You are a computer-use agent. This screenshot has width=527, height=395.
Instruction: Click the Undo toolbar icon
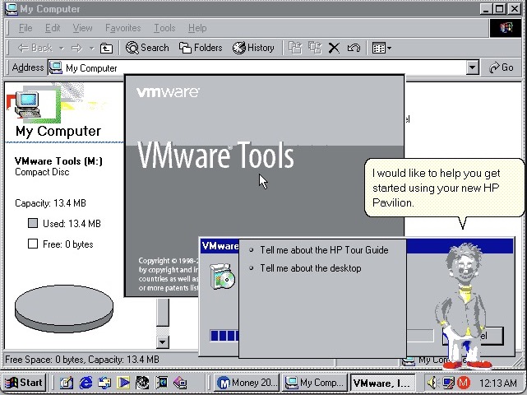[354, 48]
